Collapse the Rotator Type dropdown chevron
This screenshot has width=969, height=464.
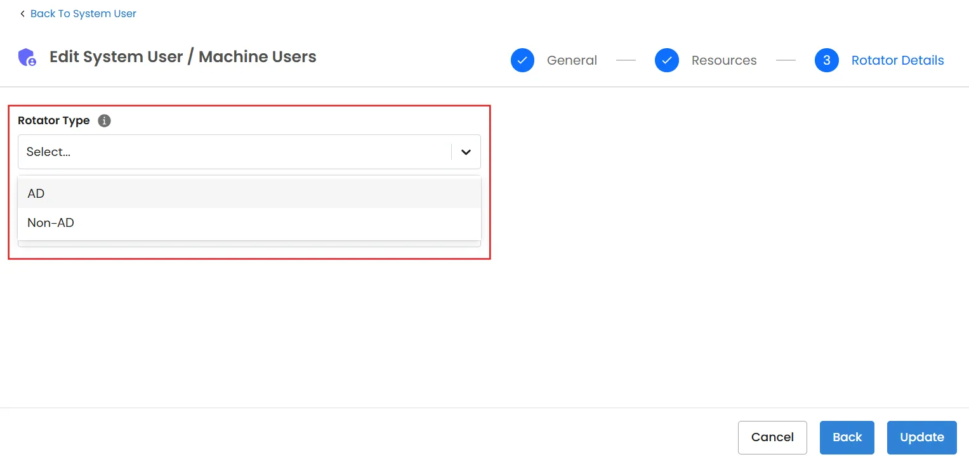tap(466, 152)
